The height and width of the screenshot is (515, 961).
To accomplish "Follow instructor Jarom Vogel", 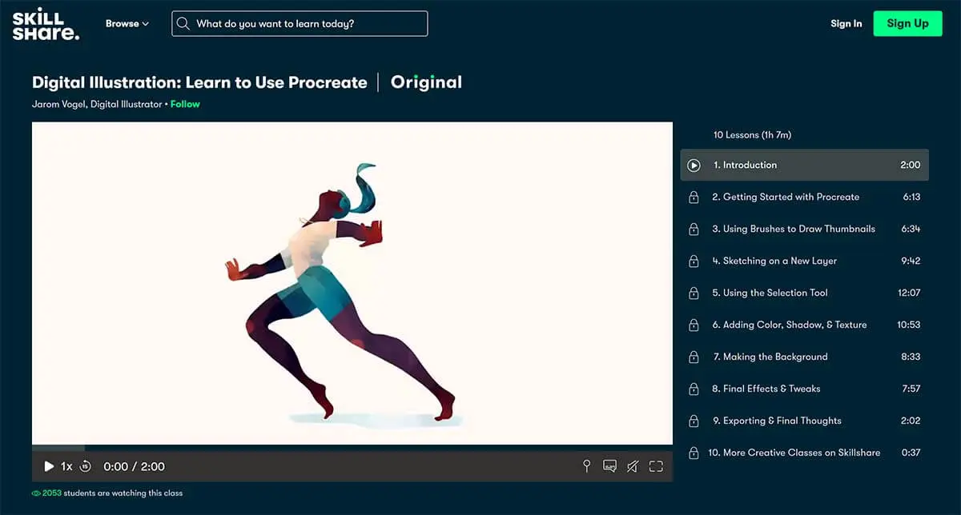I will click(185, 104).
